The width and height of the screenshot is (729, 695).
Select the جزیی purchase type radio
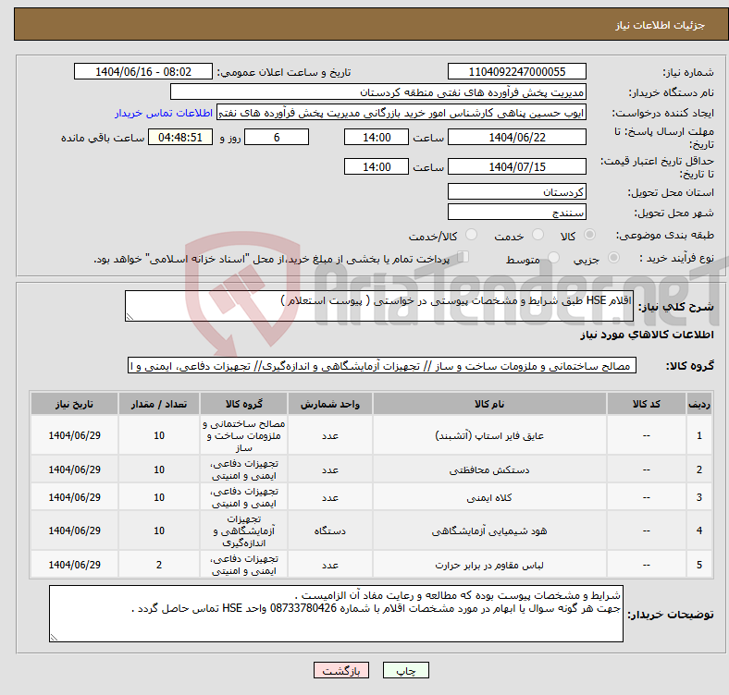[613, 257]
